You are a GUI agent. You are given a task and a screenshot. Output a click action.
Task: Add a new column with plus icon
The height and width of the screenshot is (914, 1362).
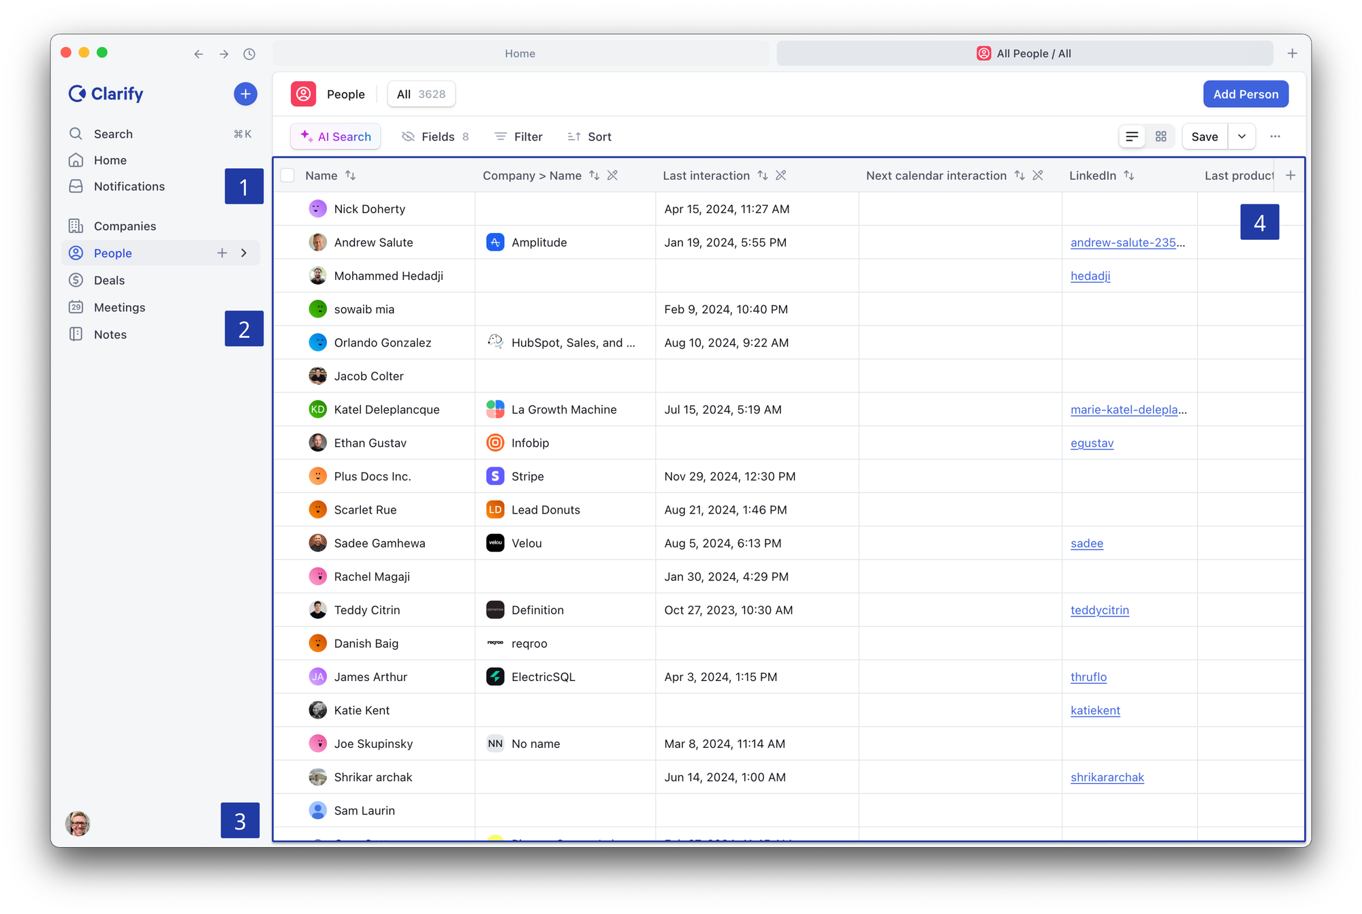point(1290,176)
